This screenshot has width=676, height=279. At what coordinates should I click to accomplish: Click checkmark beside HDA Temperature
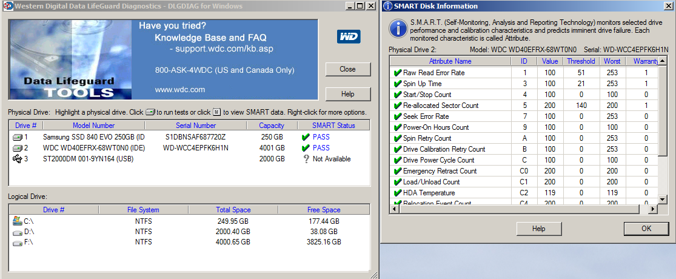398,193
